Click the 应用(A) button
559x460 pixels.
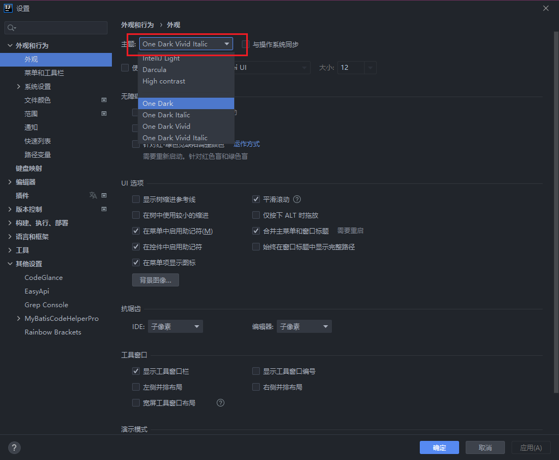[x=531, y=447]
